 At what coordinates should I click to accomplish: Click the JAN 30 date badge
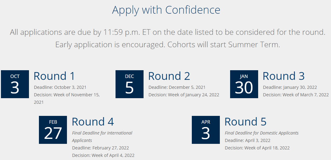click(x=244, y=84)
